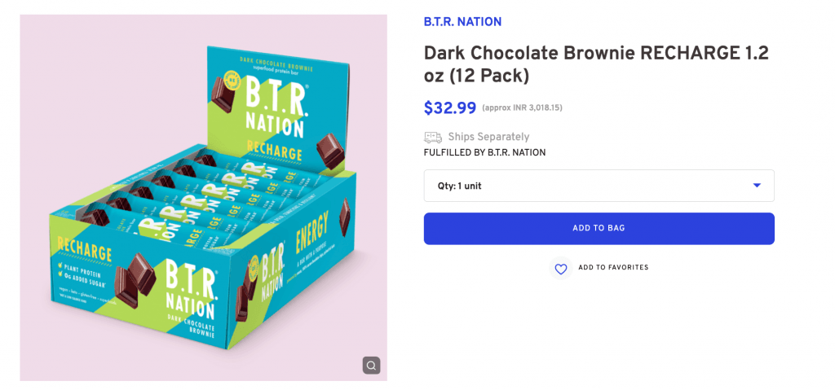
Task: Click the product title heading
Action: click(595, 64)
